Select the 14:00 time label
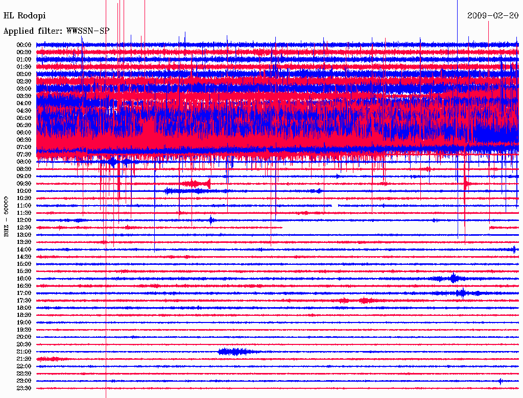 tap(24, 250)
